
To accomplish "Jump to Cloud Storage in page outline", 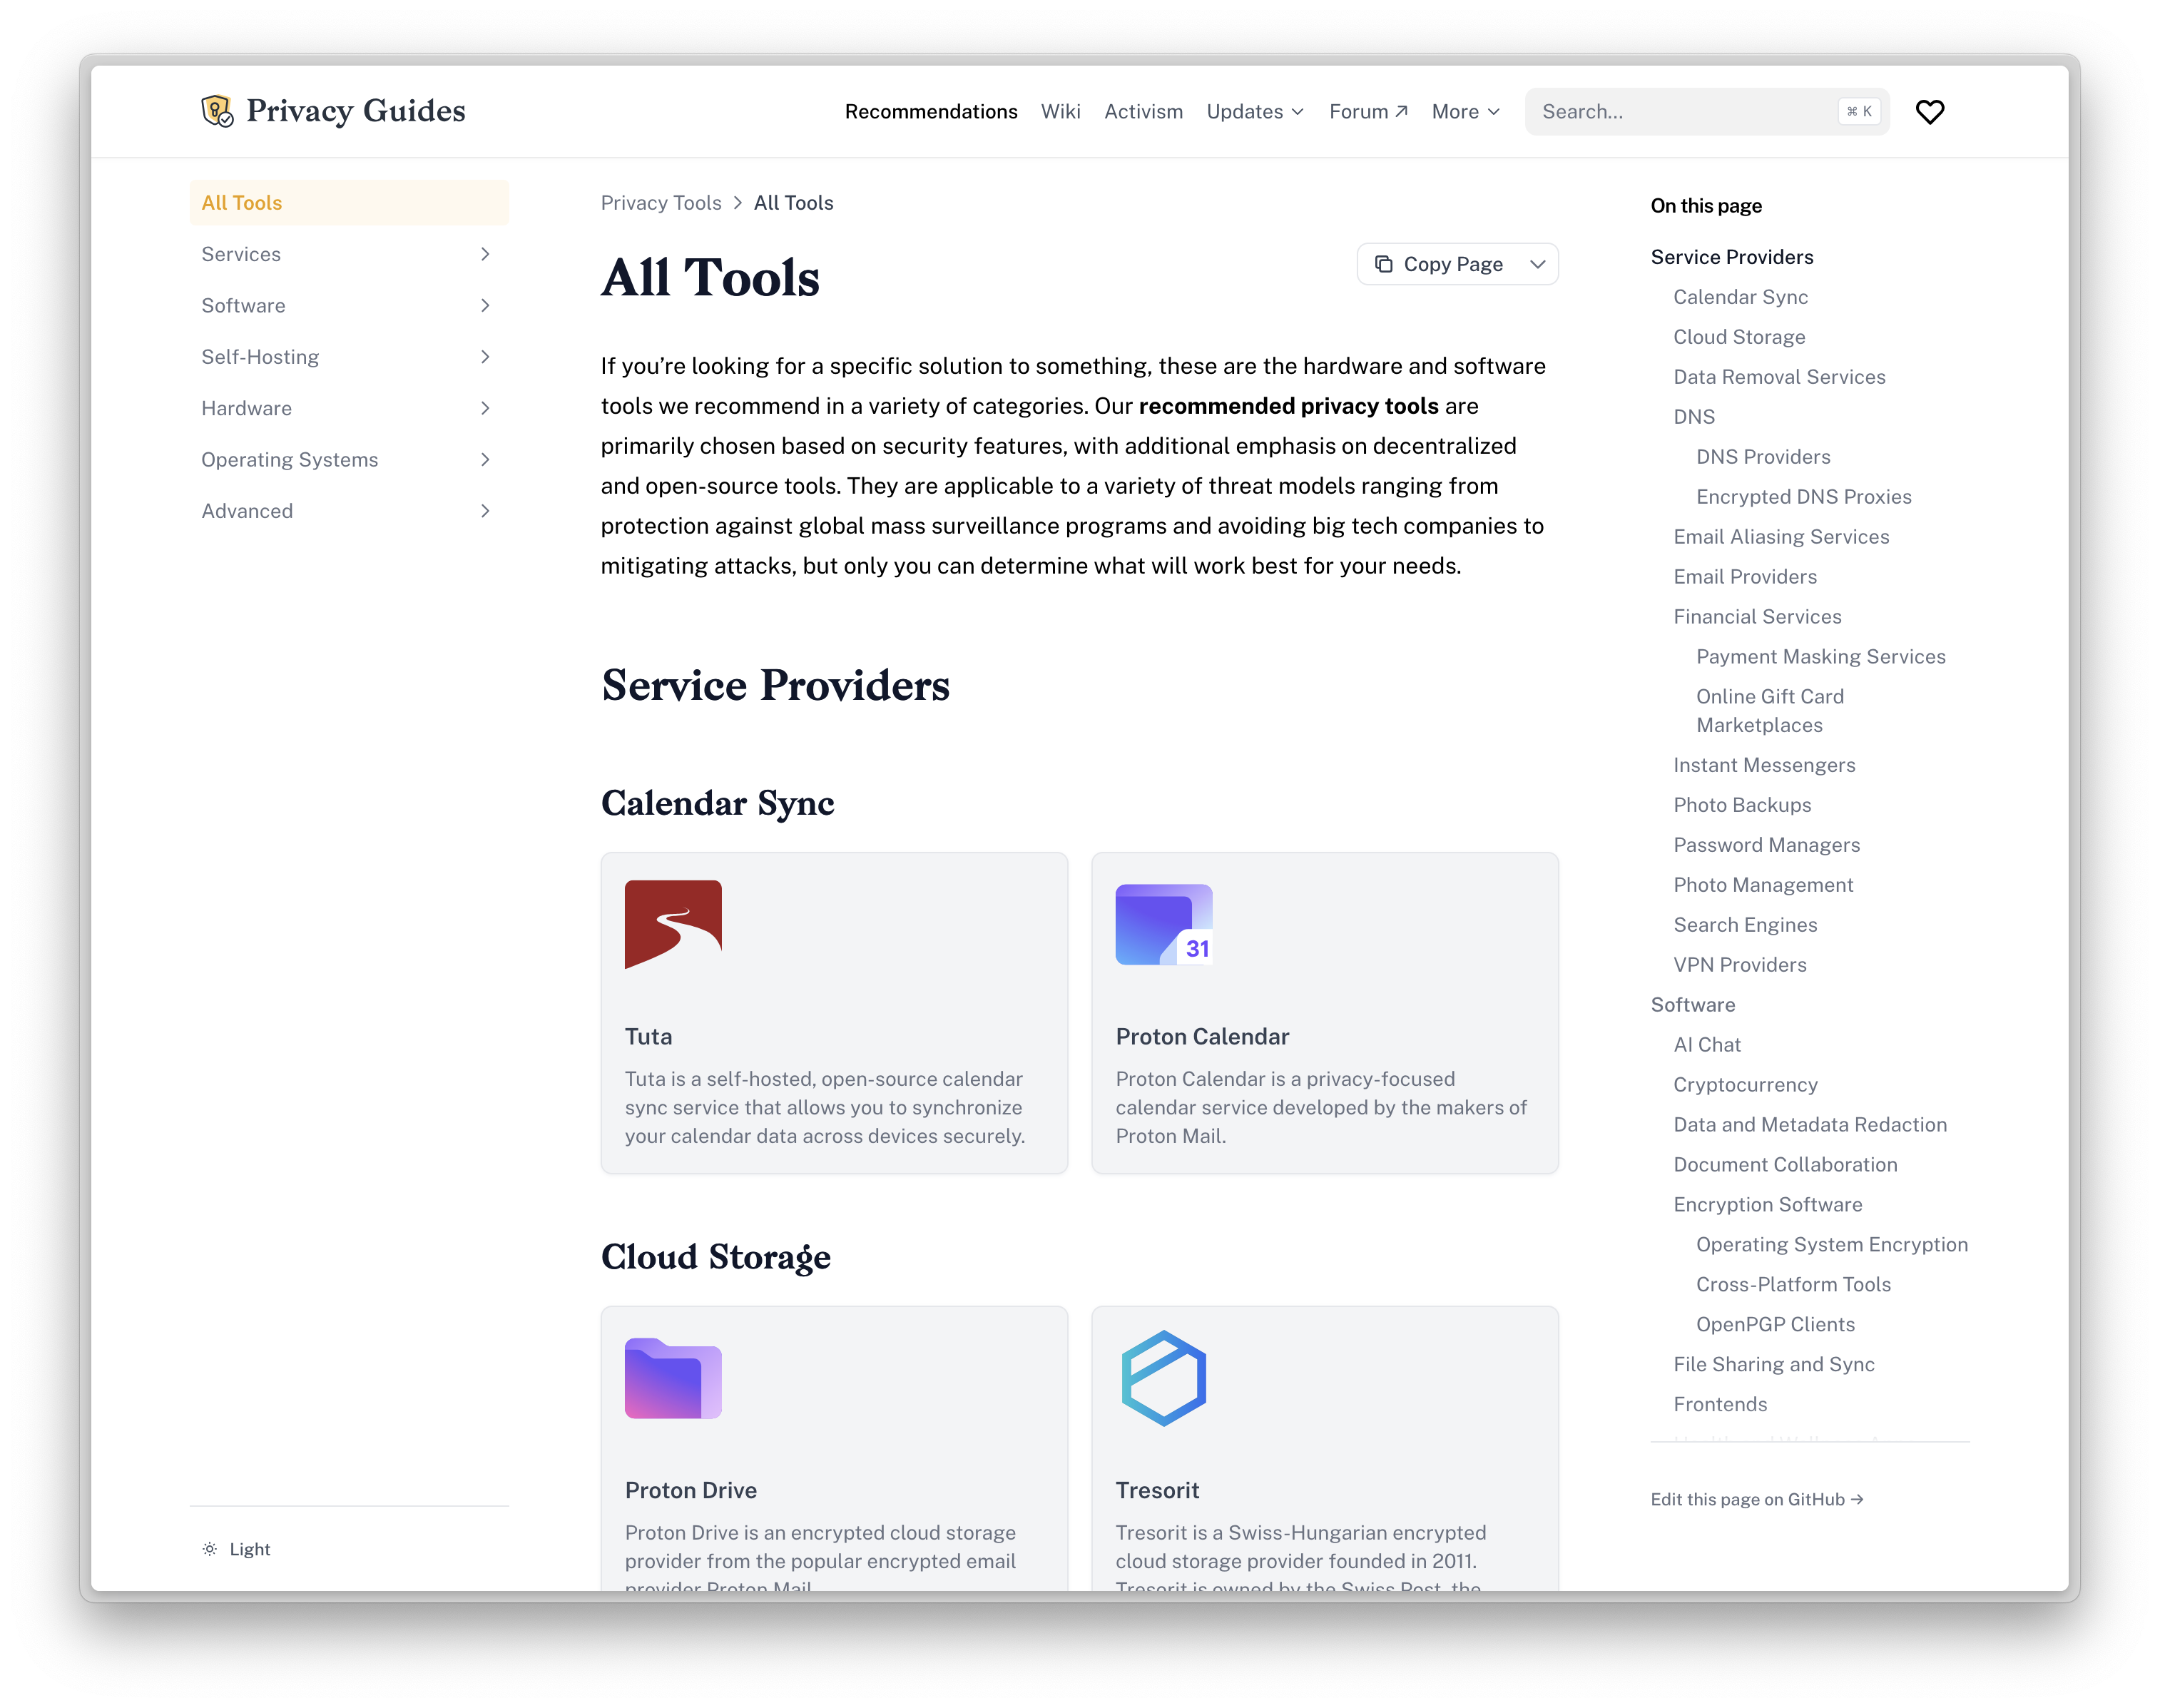I will [x=1740, y=337].
